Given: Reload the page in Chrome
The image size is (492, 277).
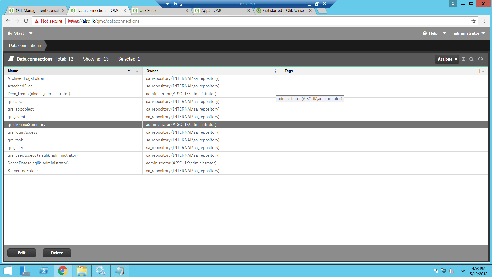Looking at the screenshot, I should (26, 21).
